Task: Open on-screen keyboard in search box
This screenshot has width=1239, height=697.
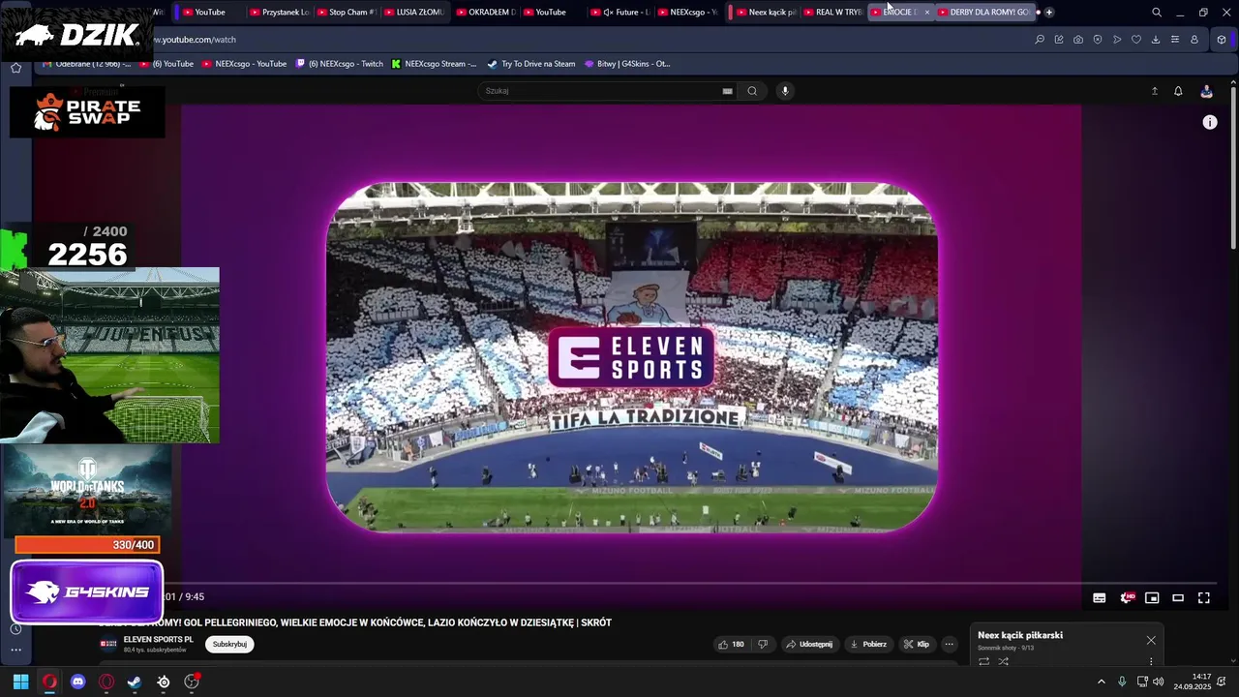Action: [727, 91]
